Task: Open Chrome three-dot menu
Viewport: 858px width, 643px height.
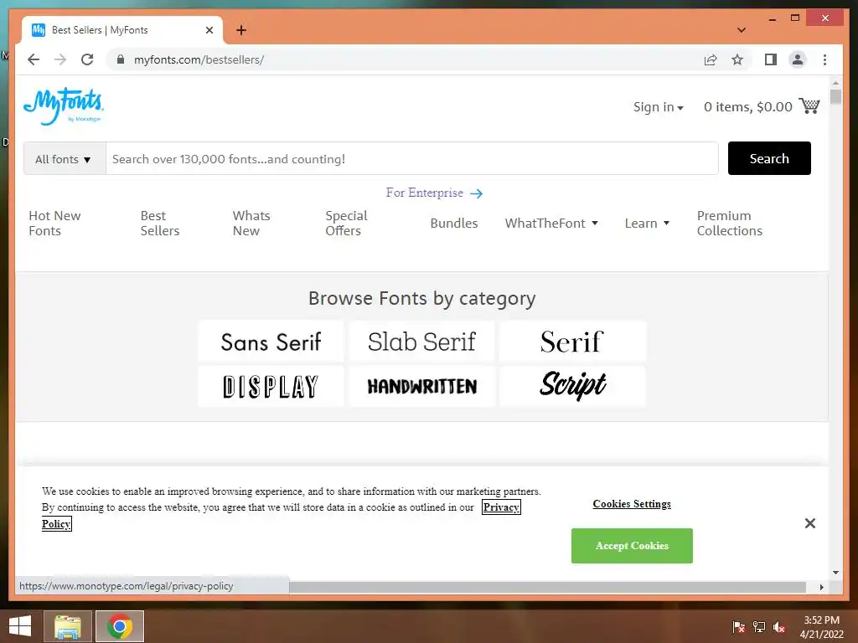Action: point(824,59)
